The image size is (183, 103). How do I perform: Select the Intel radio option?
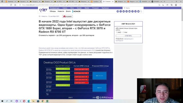[123, 32]
